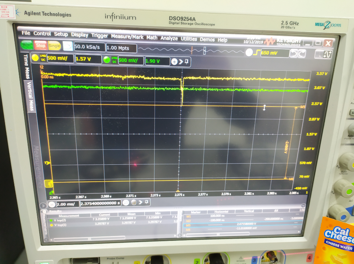Open the Demos menu
The width and height of the screenshot is (354, 264).
(x=207, y=40)
